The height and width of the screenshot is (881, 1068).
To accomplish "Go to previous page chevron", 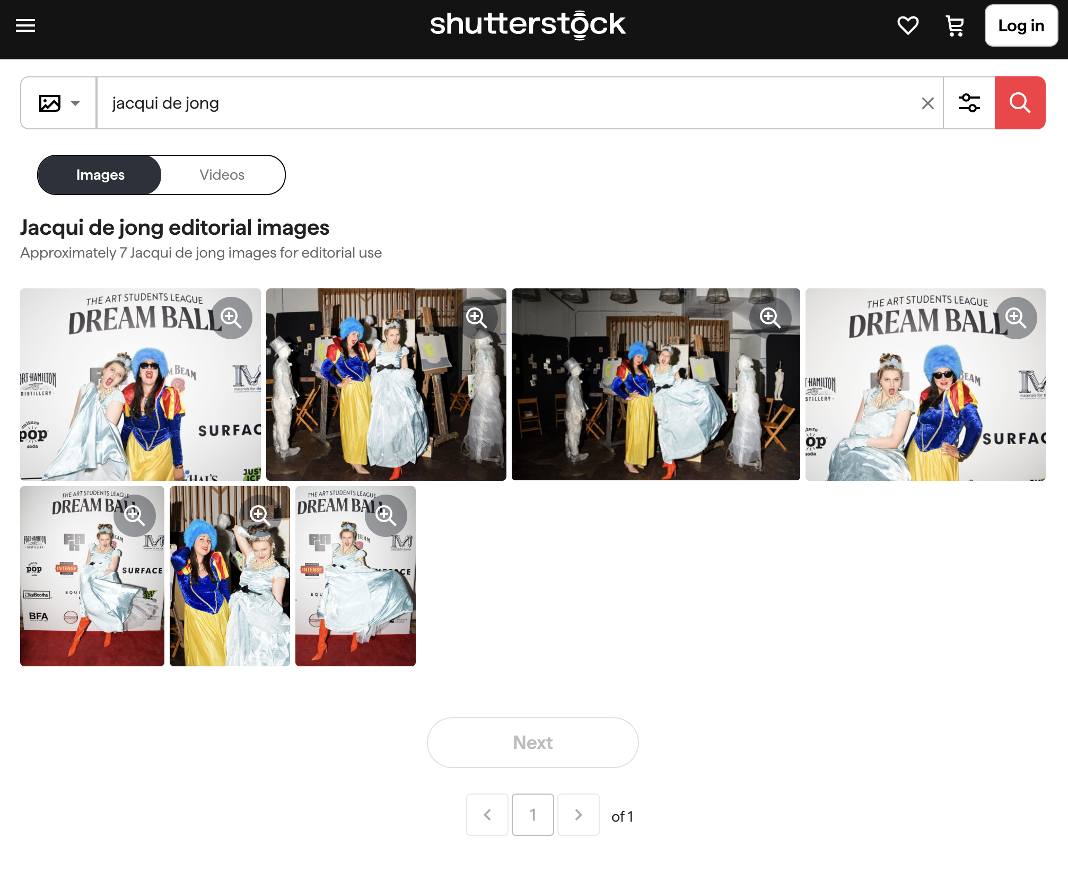I will point(487,815).
